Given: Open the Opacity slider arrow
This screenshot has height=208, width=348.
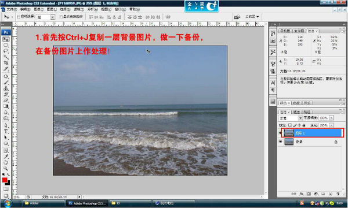Looking at the screenshot, I should tap(332, 118).
